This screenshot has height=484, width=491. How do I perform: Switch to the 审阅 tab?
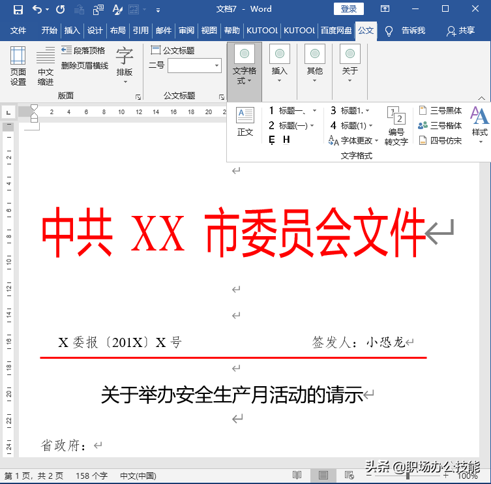pos(186,31)
